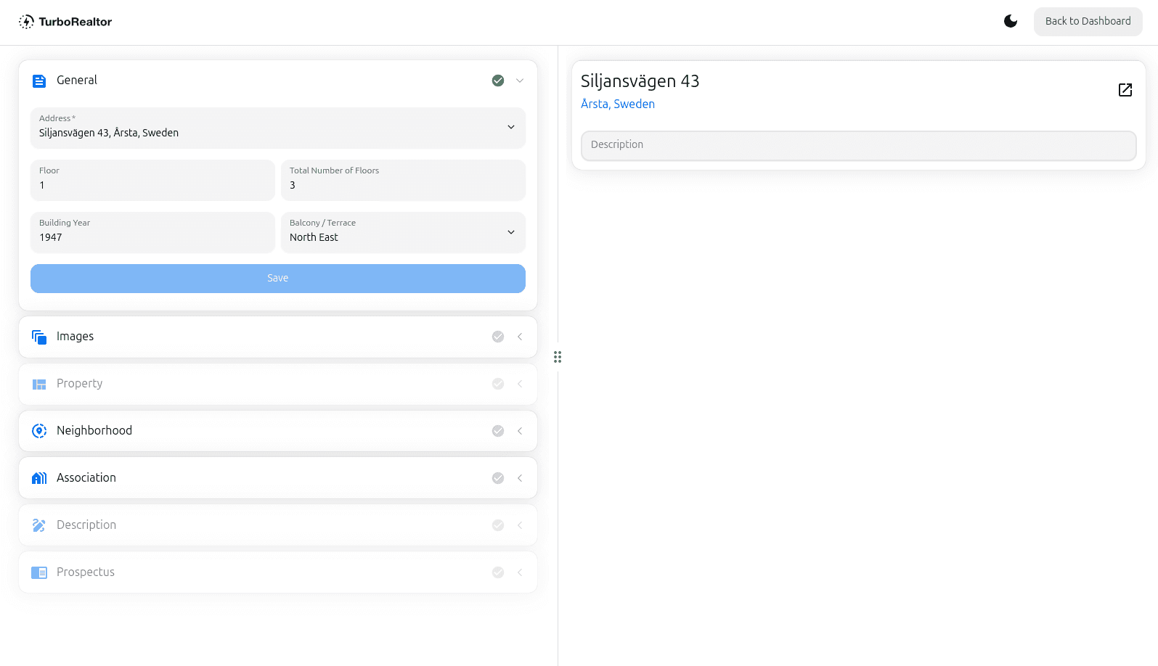Click the Property floorplan icon
Screen dimensions: 1158x666
click(39, 384)
